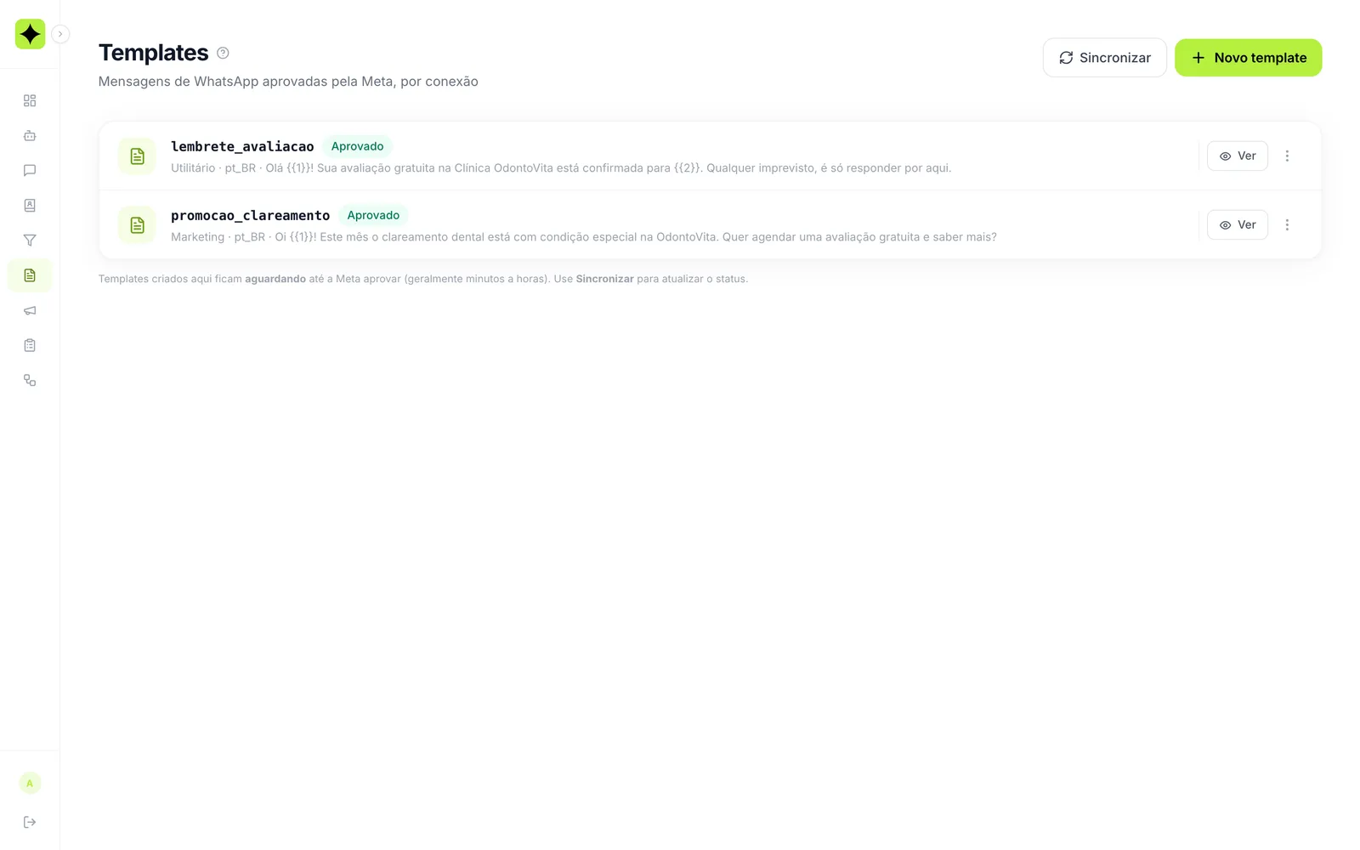This screenshot has height=850, width=1360.
Task: Expand the sidebar with the chevron arrow
Action: tap(60, 34)
